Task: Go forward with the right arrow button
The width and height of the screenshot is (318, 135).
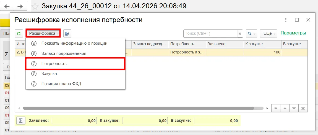Action: [20, 6]
